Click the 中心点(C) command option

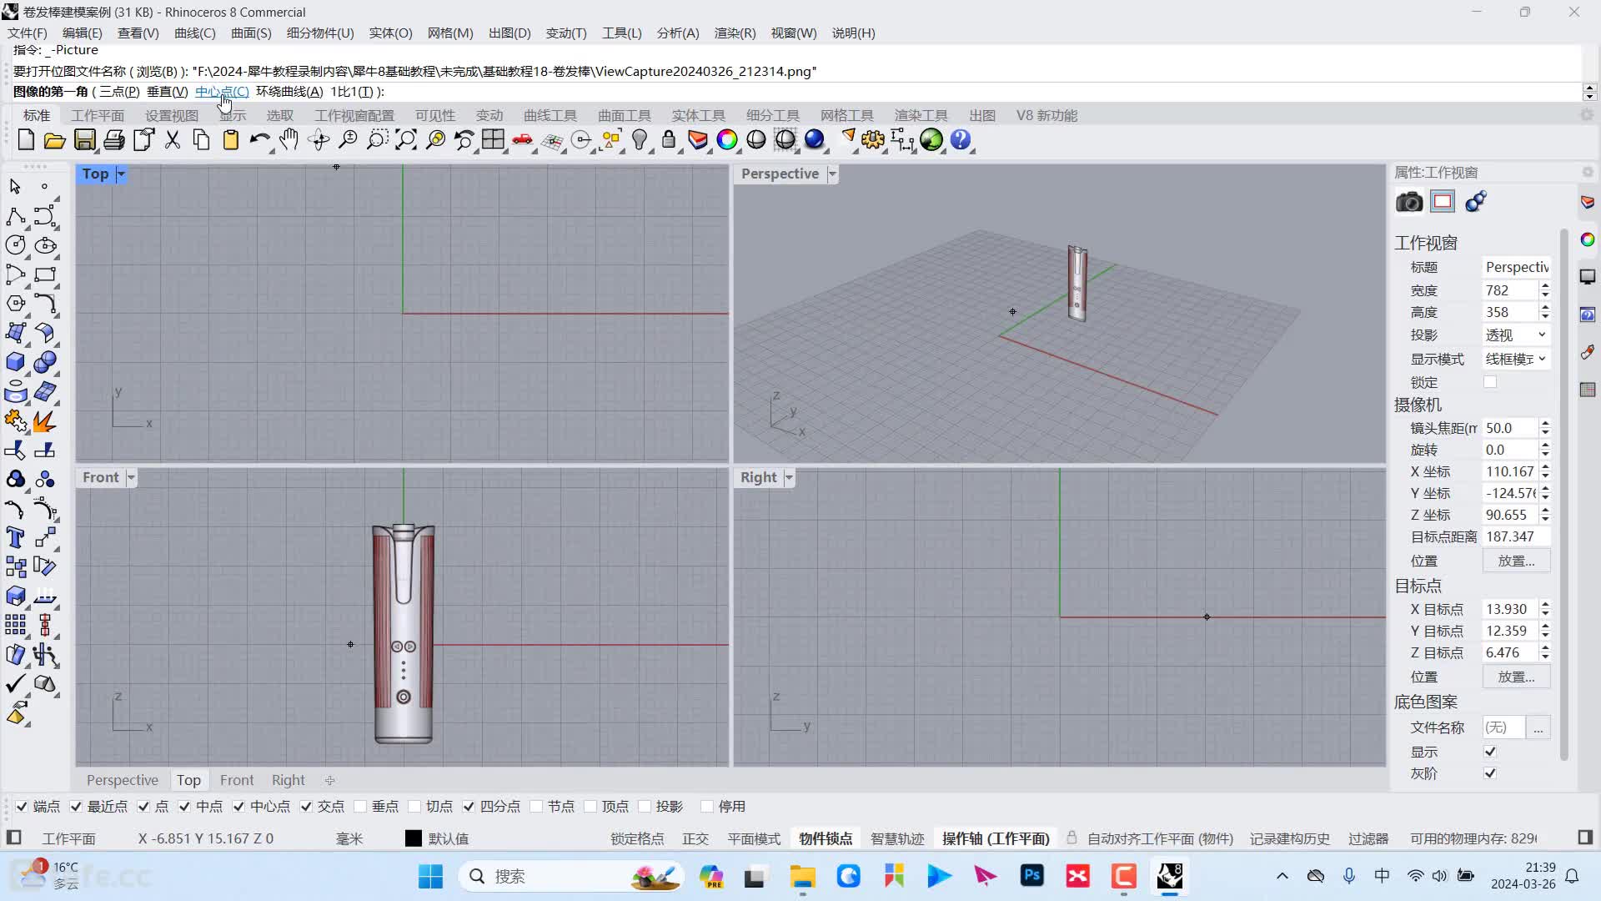[222, 92]
